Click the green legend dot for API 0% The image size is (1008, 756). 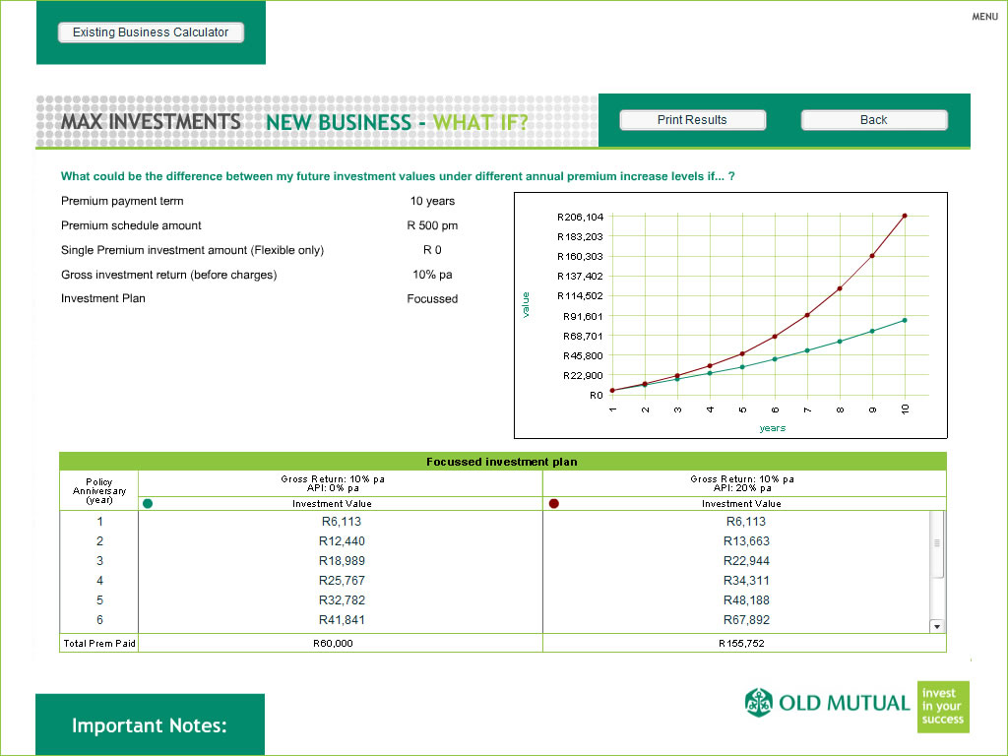[x=148, y=503]
